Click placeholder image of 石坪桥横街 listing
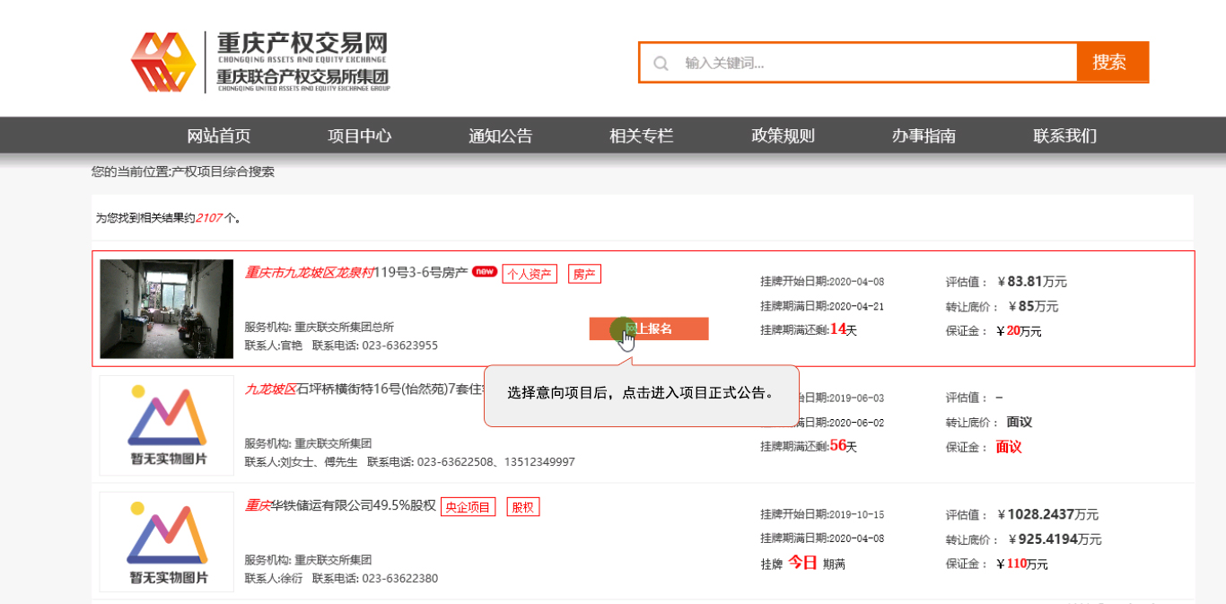This screenshot has height=604, width=1226. tap(167, 425)
